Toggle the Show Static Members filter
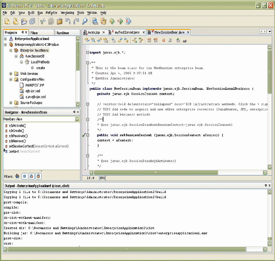275x261 pixels. click(x=31, y=176)
